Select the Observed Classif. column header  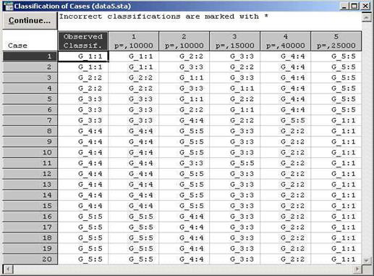[83, 41]
